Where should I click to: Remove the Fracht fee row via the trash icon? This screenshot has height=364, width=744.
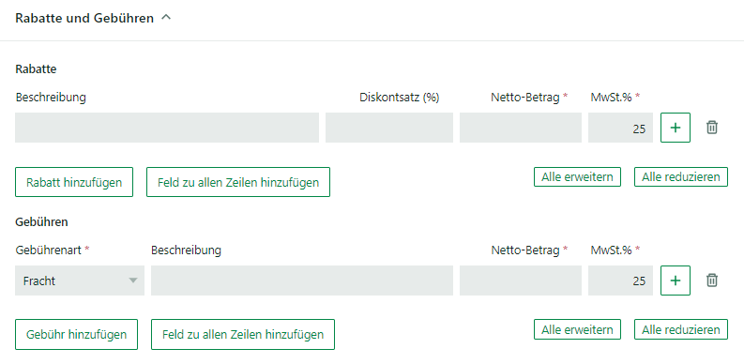[712, 281]
